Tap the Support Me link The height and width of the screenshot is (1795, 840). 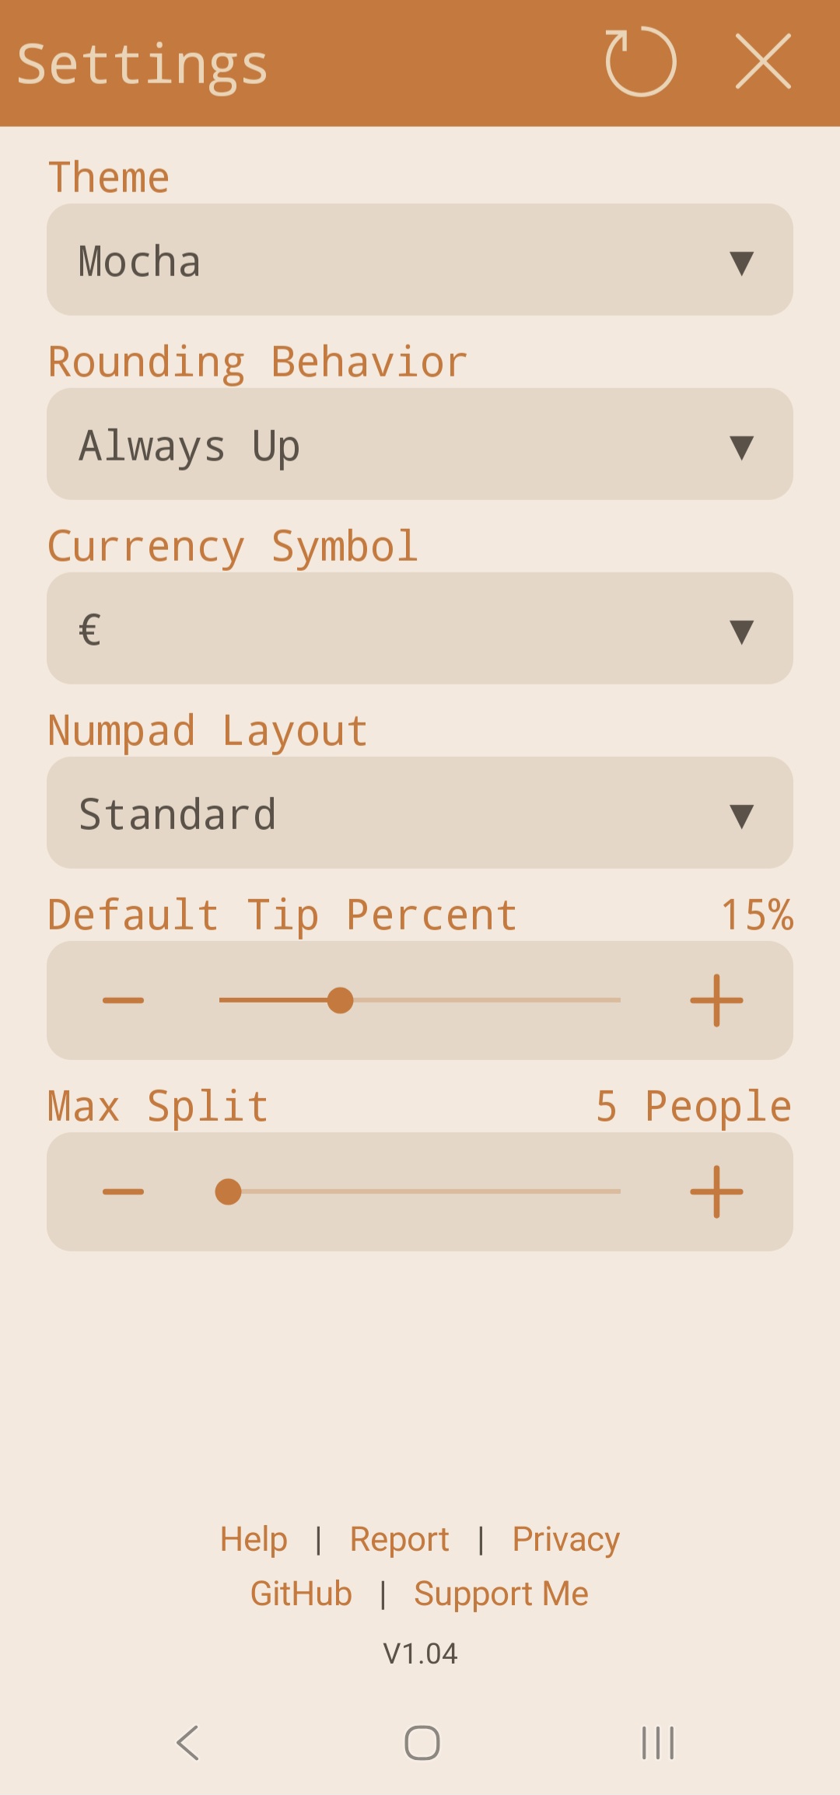tap(501, 1594)
